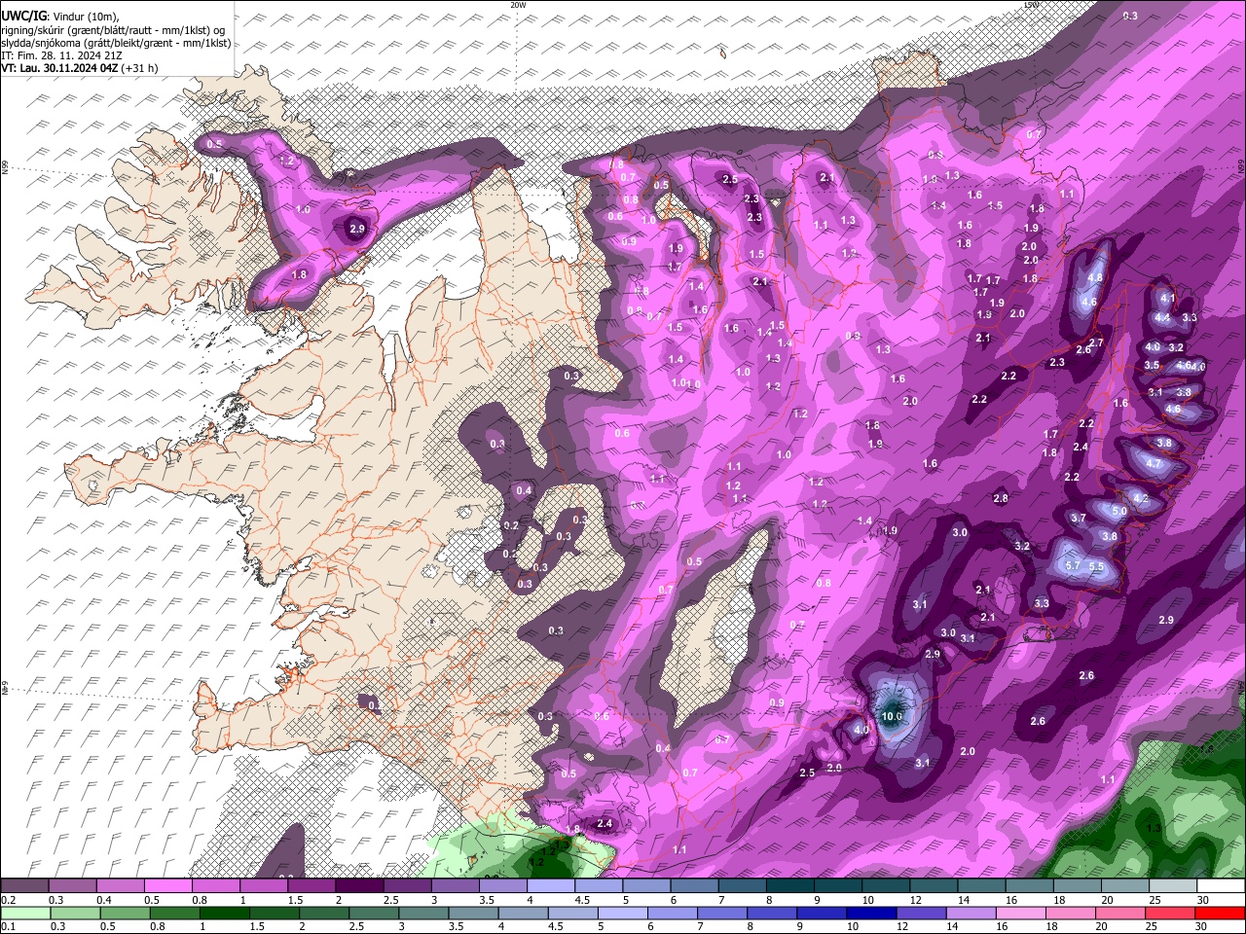Pick the red 30 swatch in lower rain legend
Screen dimensions: 1246x934
click(x=1221, y=913)
